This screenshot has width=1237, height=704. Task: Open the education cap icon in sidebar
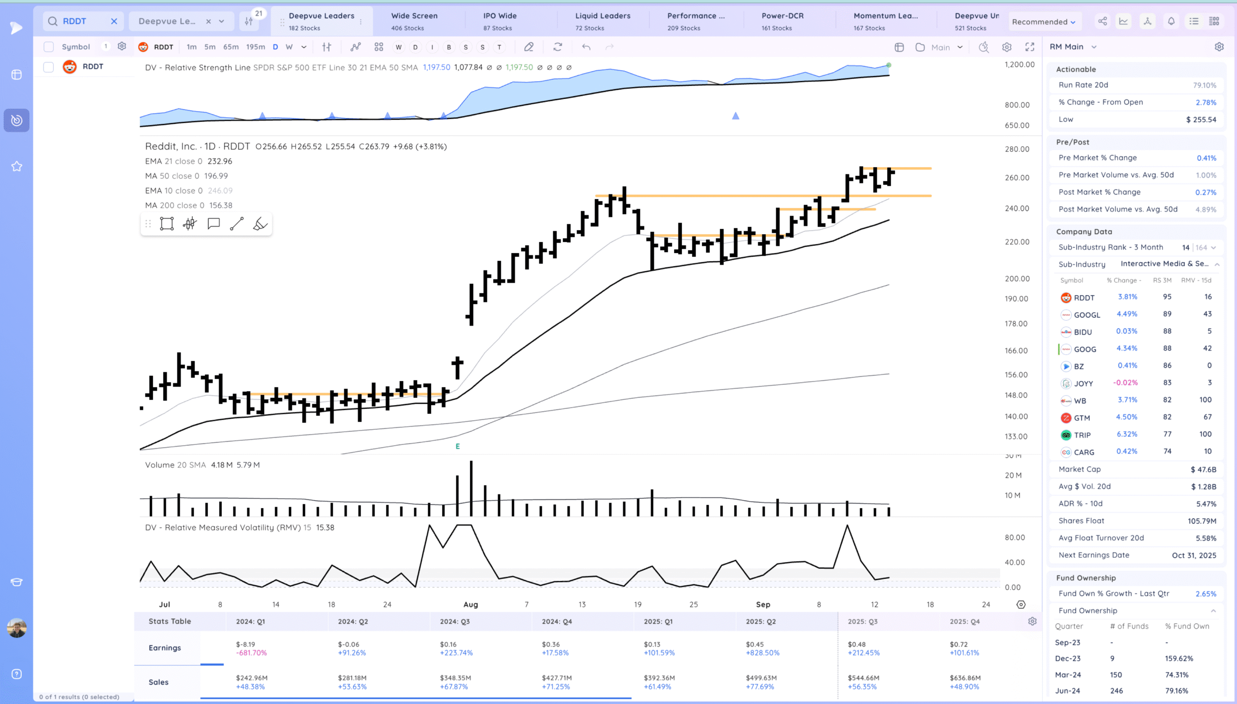(16, 582)
